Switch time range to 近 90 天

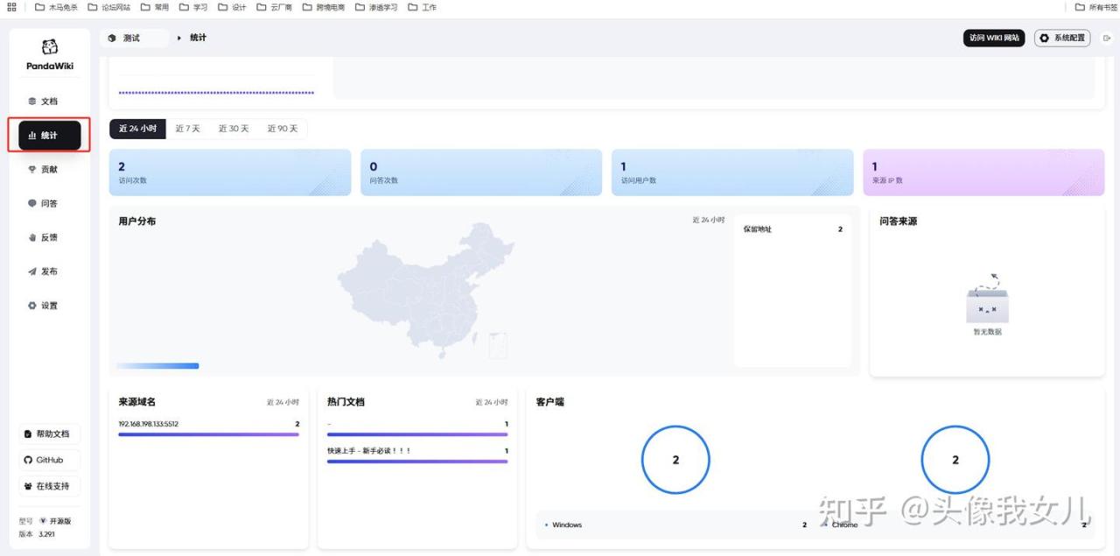pyautogui.click(x=282, y=129)
